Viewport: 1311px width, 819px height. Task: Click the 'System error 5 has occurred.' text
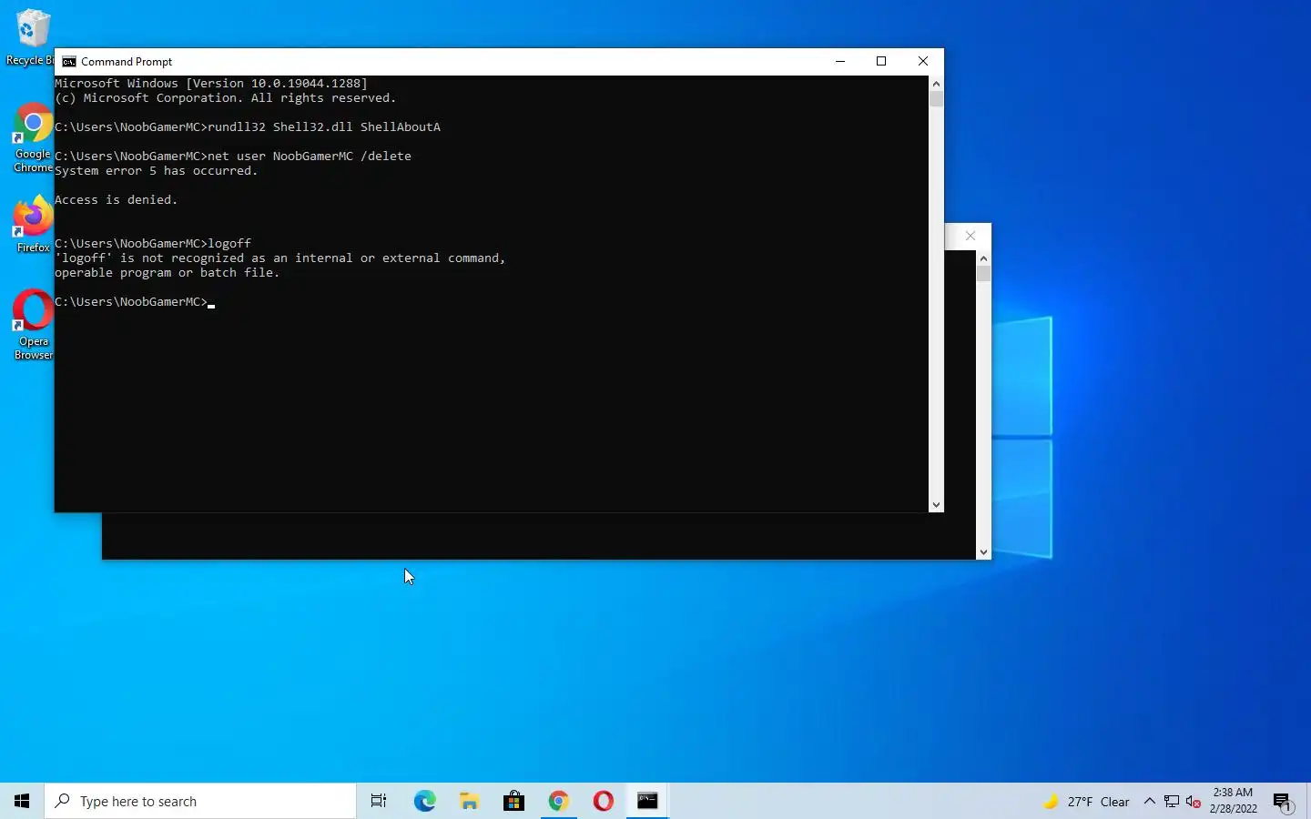point(157,171)
